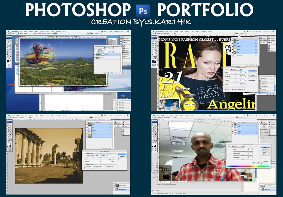283x197 pixels.
Task: Open Image menu in sepia ruins screenshot
Action: (31, 115)
